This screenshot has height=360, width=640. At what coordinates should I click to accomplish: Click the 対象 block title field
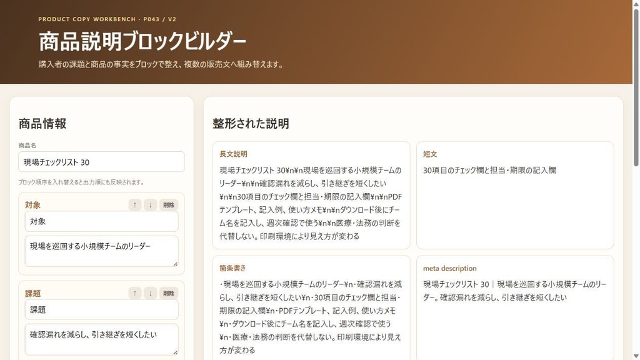[101, 221]
